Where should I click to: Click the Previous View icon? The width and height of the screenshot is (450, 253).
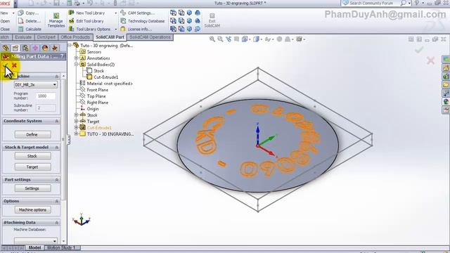229,39
